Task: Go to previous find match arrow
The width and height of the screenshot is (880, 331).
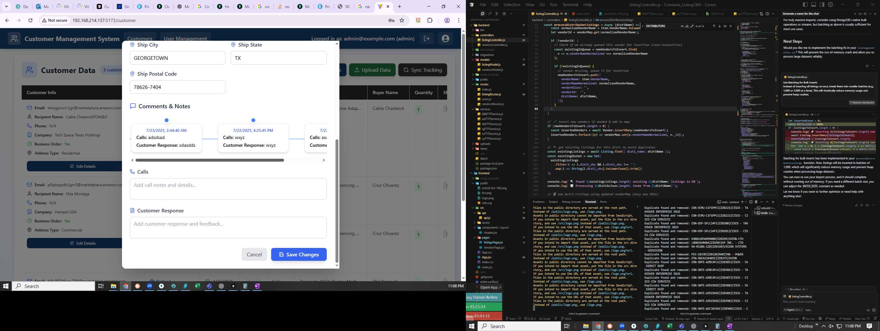Action: [714, 26]
